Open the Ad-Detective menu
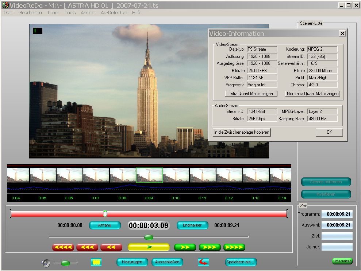Viewport: 361px width, 271px height. point(114,12)
